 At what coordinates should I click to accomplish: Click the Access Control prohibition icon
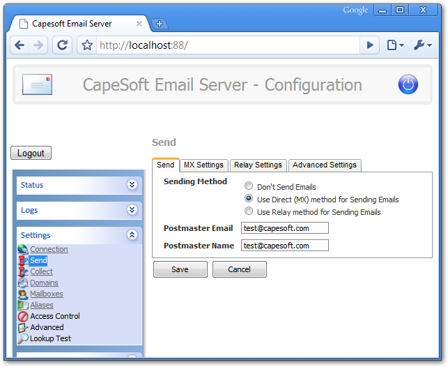click(x=23, y=317)
